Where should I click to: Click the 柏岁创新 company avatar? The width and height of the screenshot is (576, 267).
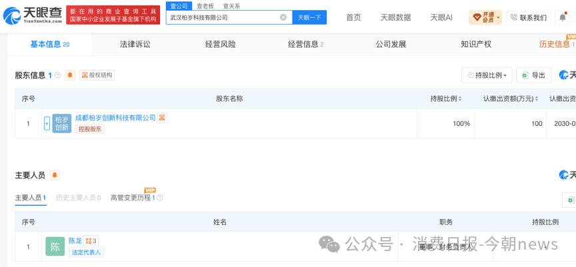(62, 124)
